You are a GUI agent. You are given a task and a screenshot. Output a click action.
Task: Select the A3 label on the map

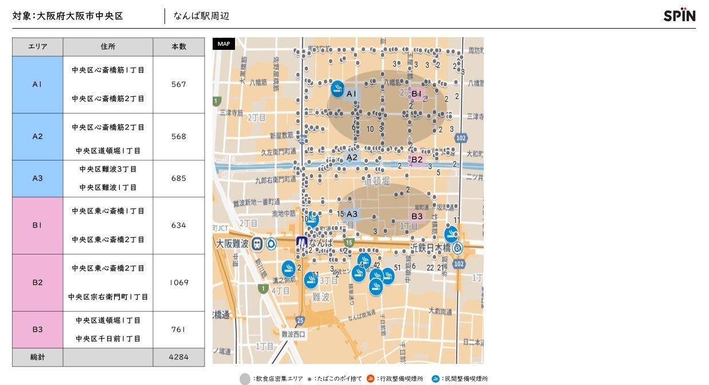pyautogui.click(x=352, y=214)
